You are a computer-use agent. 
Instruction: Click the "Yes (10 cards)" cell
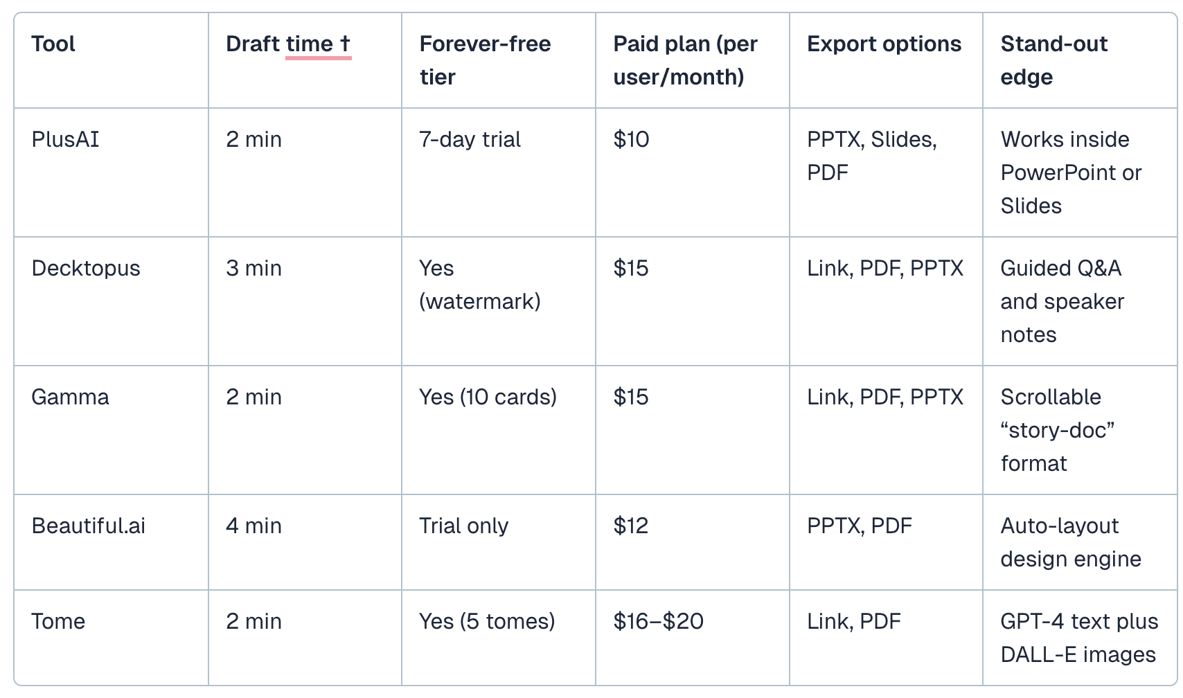[488, 397]
